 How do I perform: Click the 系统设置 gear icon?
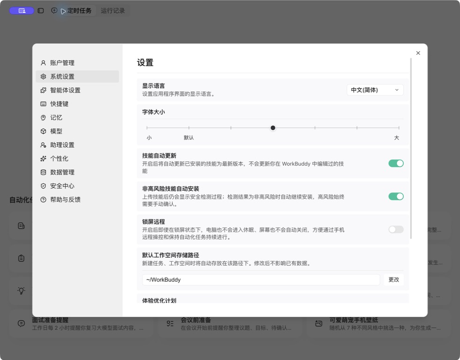pos(43,76)
